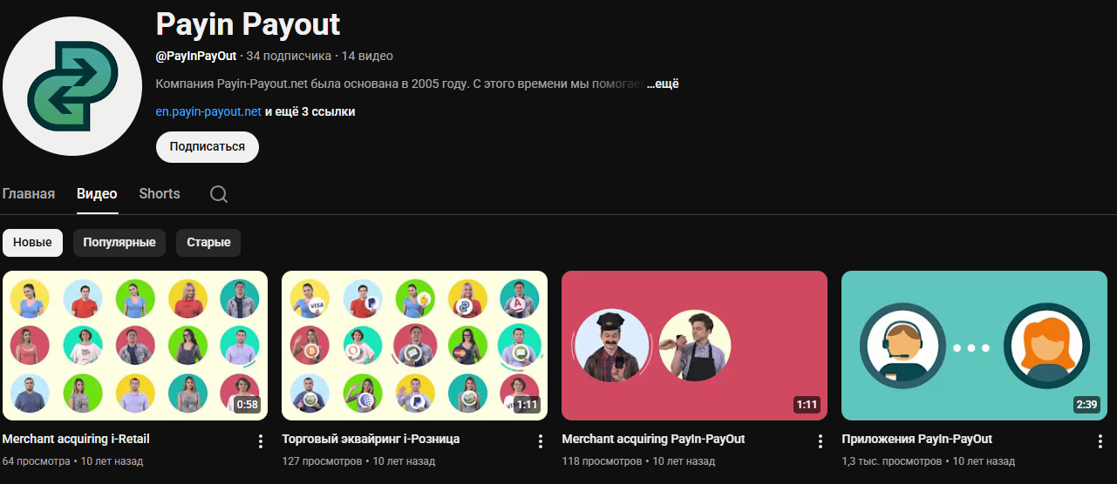Screen dimensions: 1117x484
Task: Switch to the Главная tab
Action: pos(29,194)
